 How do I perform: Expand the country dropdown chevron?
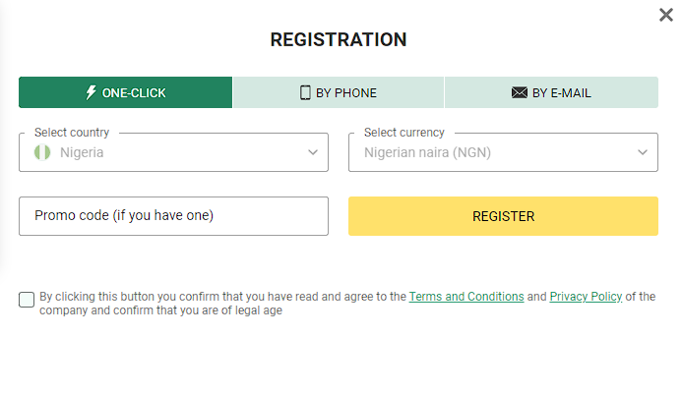coord(313,152)
